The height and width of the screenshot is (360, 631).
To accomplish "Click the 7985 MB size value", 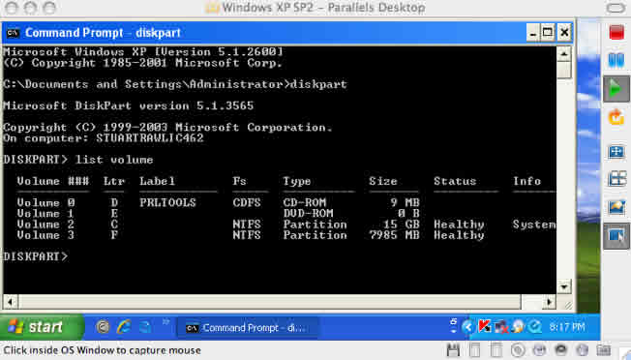I will coord(395,235).
